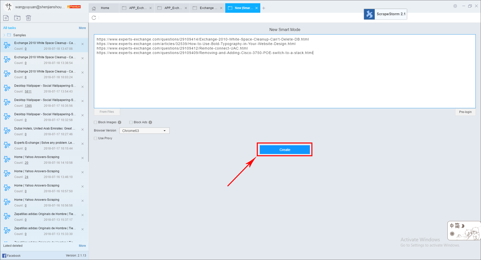This screenshot has width=481, height=260.
Task: Open count 5811 of Desktop Wallpaper task
Action: (x=28, y=91)
